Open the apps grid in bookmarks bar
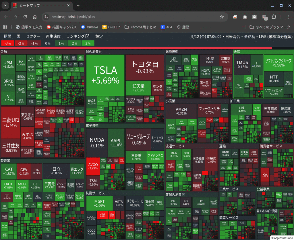This screenshot has width=294, height=240. (x=5, y=27)
